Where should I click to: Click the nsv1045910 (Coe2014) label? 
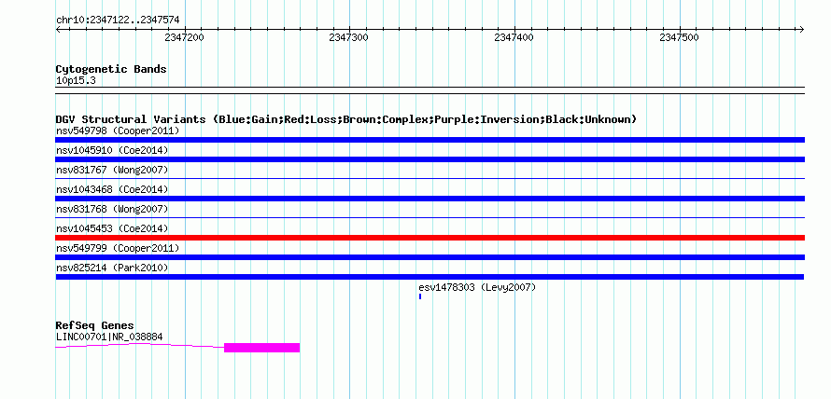pos(112,150)
